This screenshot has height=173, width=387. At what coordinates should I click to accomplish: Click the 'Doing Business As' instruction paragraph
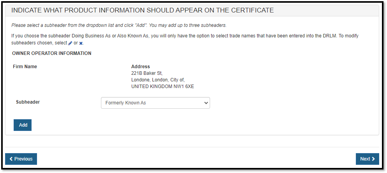(185, 36)
